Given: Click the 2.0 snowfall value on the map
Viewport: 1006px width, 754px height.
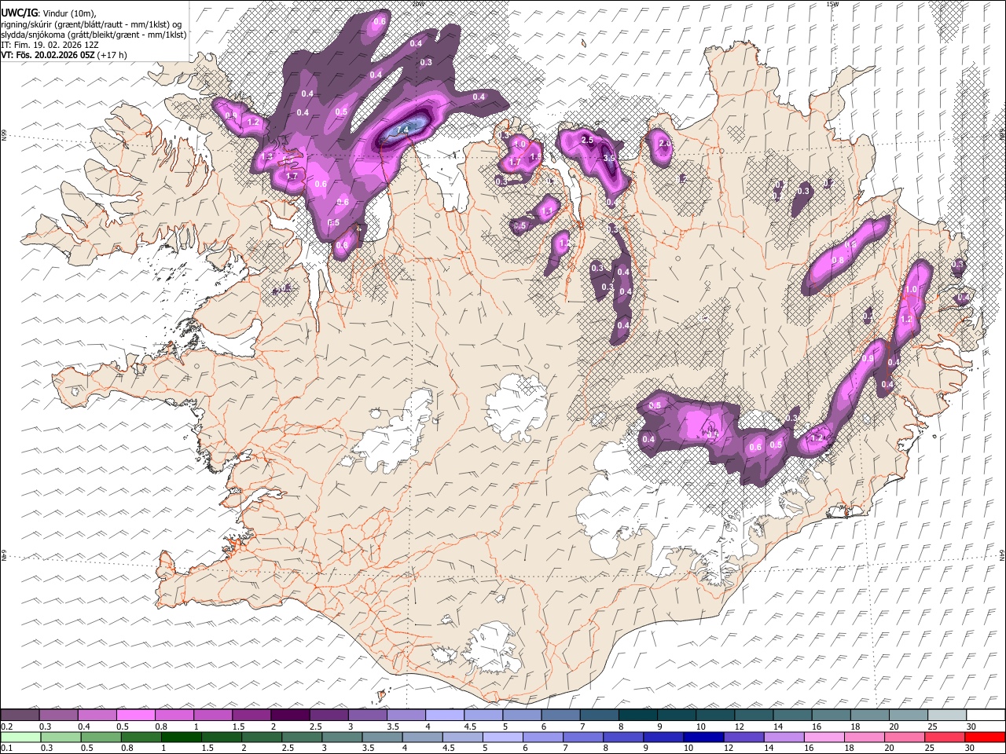Looking at the screenshot, I should [x=665, y=144].
